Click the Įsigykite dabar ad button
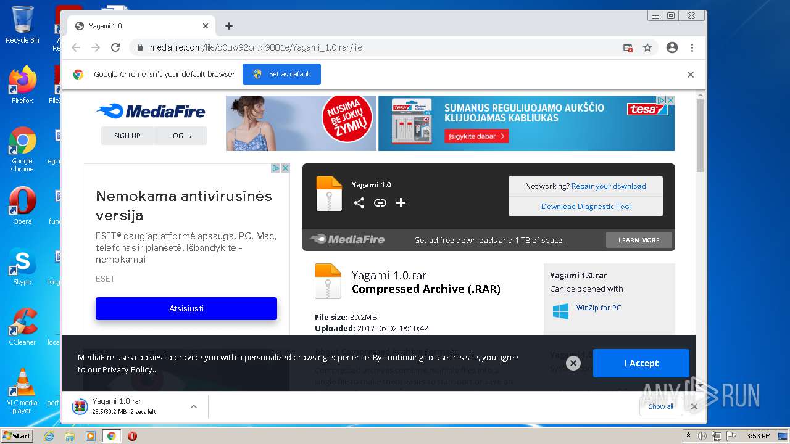Image resolution: width=790 pixels, height=444 pixels. (476, 136)
